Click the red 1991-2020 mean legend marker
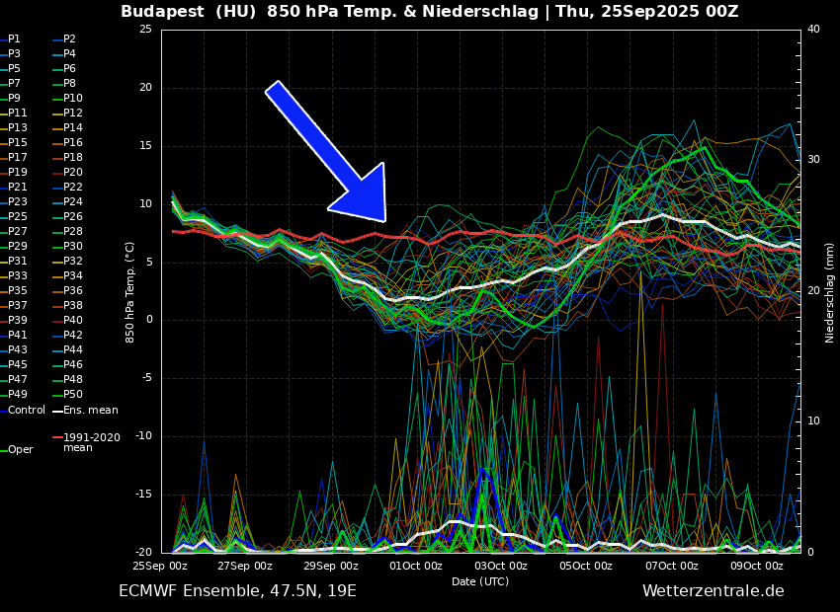The width and height of the screenshot is (840, 612). click(57, 437)
